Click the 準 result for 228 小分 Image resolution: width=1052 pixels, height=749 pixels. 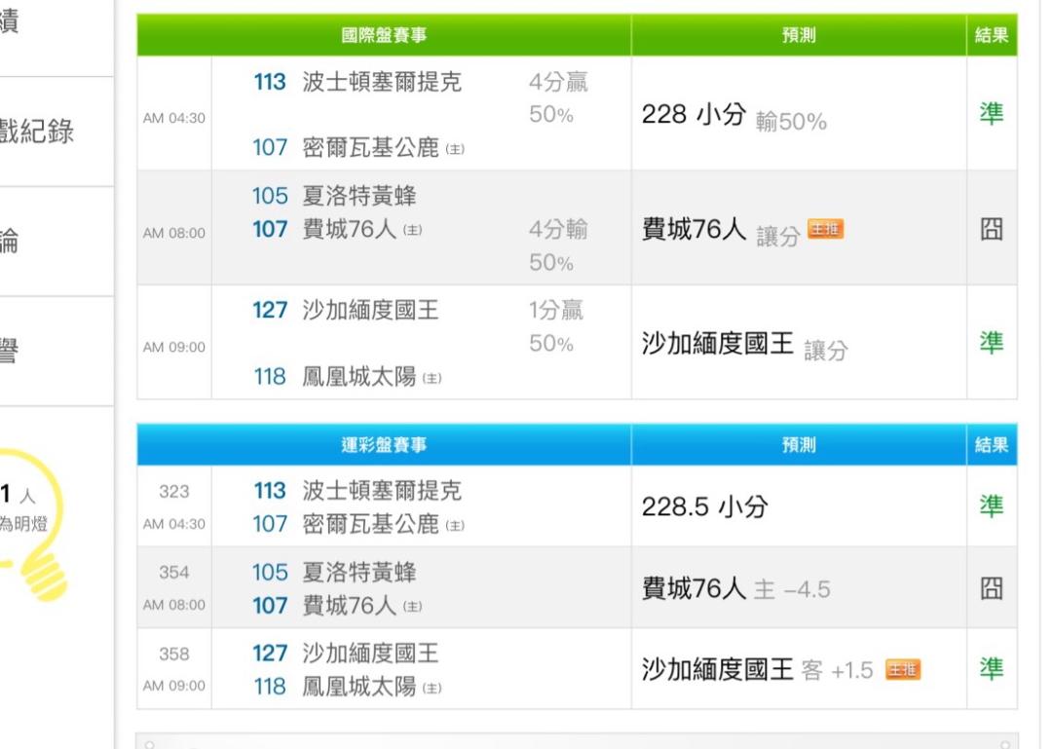click(x=992, y=113)
